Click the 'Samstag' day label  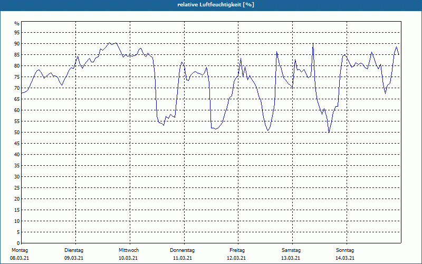pyautogui.click(x=291, y=250)
